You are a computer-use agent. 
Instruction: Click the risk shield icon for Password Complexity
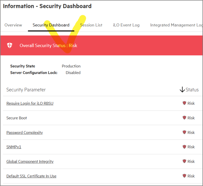(x=184, y=132)
